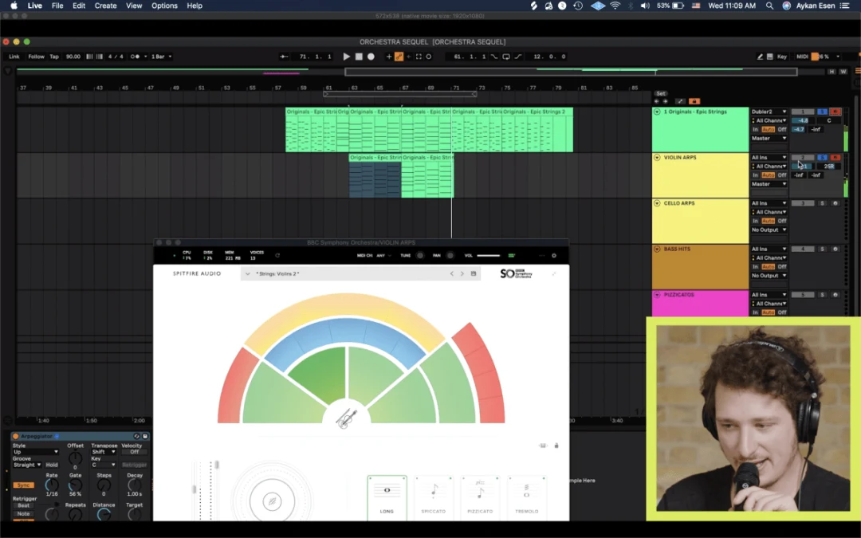Open Arpeggiator Style dropdown
This screenshot has height=538, width=861.
point(36,452)
